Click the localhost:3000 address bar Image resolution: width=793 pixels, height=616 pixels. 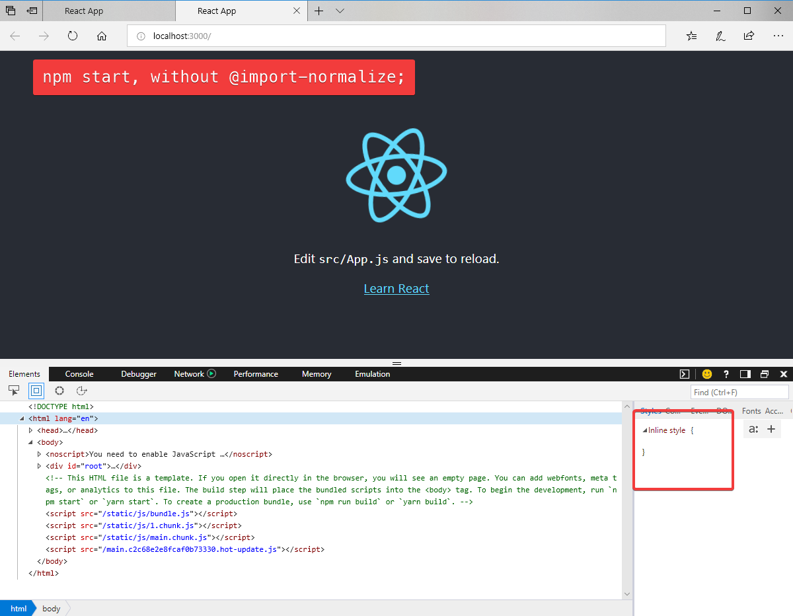[x=397, y=36]
